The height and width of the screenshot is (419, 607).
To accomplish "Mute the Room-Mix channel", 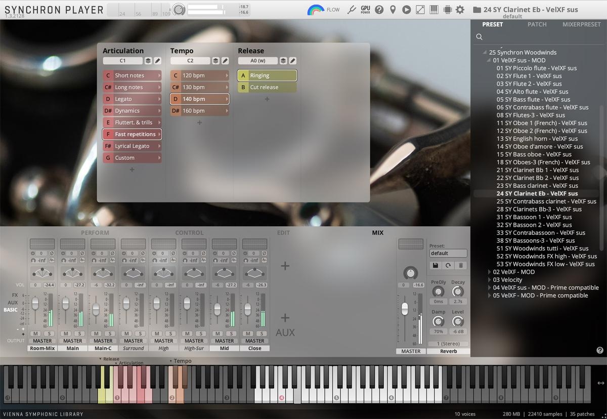I will (35, 333).
